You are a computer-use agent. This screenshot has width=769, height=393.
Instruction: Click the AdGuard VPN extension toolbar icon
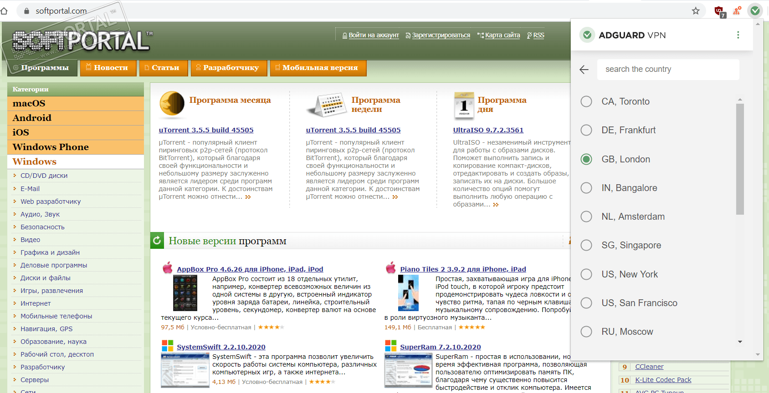(x=755, y=10)
